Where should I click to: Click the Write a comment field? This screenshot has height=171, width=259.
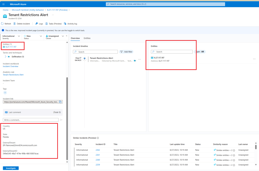tap(31, 120)
